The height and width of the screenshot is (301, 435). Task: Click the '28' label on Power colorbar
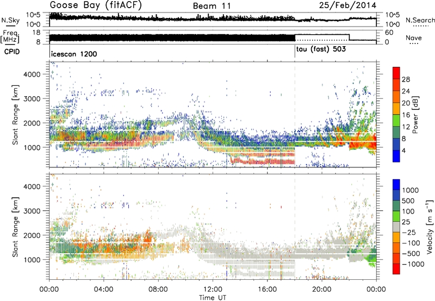pyautogui.click(x=406, y=79)
